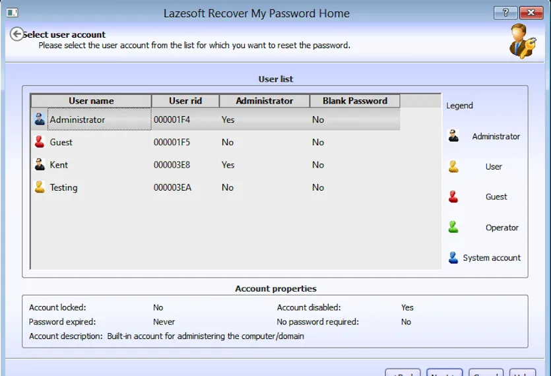Screen dimensions: 551x376
Task: Click the account description text
Action: [206, 336]
